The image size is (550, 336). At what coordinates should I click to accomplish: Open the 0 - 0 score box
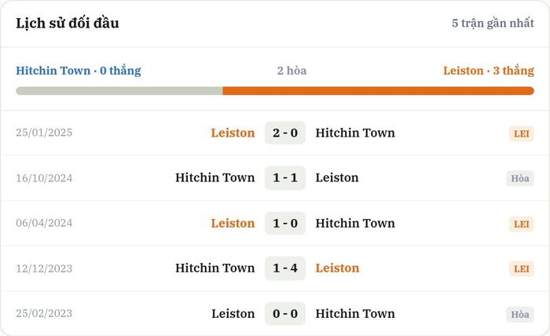click(x=285, y=313)
